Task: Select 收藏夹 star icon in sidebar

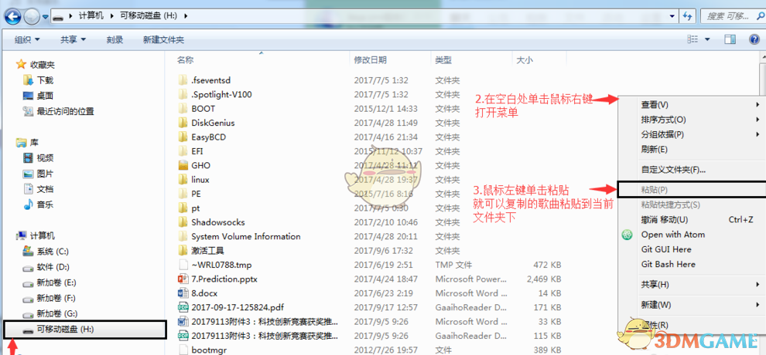Action: click(x=21, y=64)
